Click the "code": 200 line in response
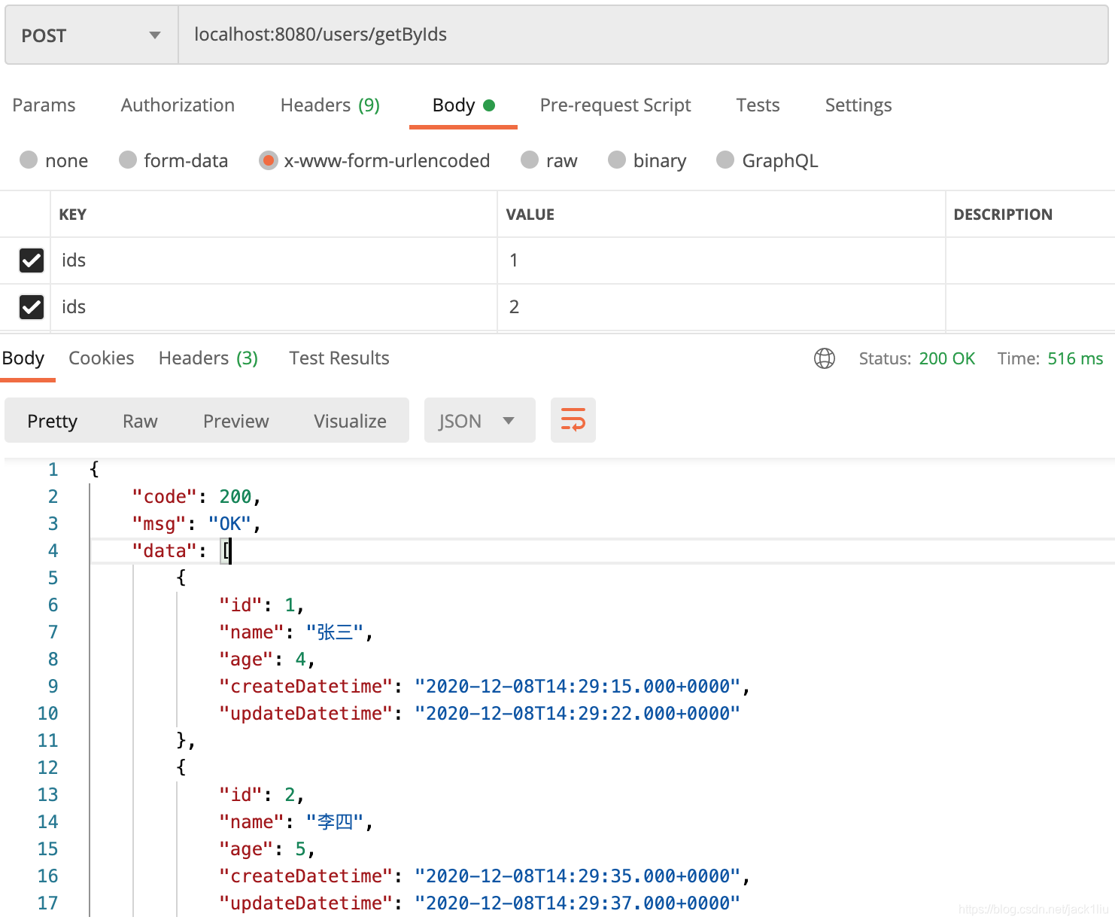The width and height of the screenshot is (1115, 923). (x=196, y=497)
